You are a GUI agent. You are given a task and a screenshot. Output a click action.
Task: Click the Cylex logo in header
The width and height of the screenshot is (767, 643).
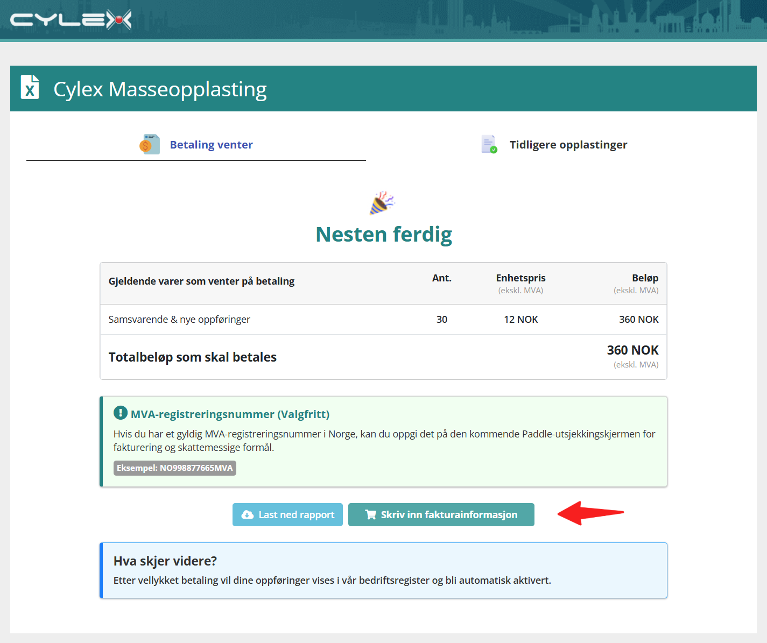tap(71, 20)
